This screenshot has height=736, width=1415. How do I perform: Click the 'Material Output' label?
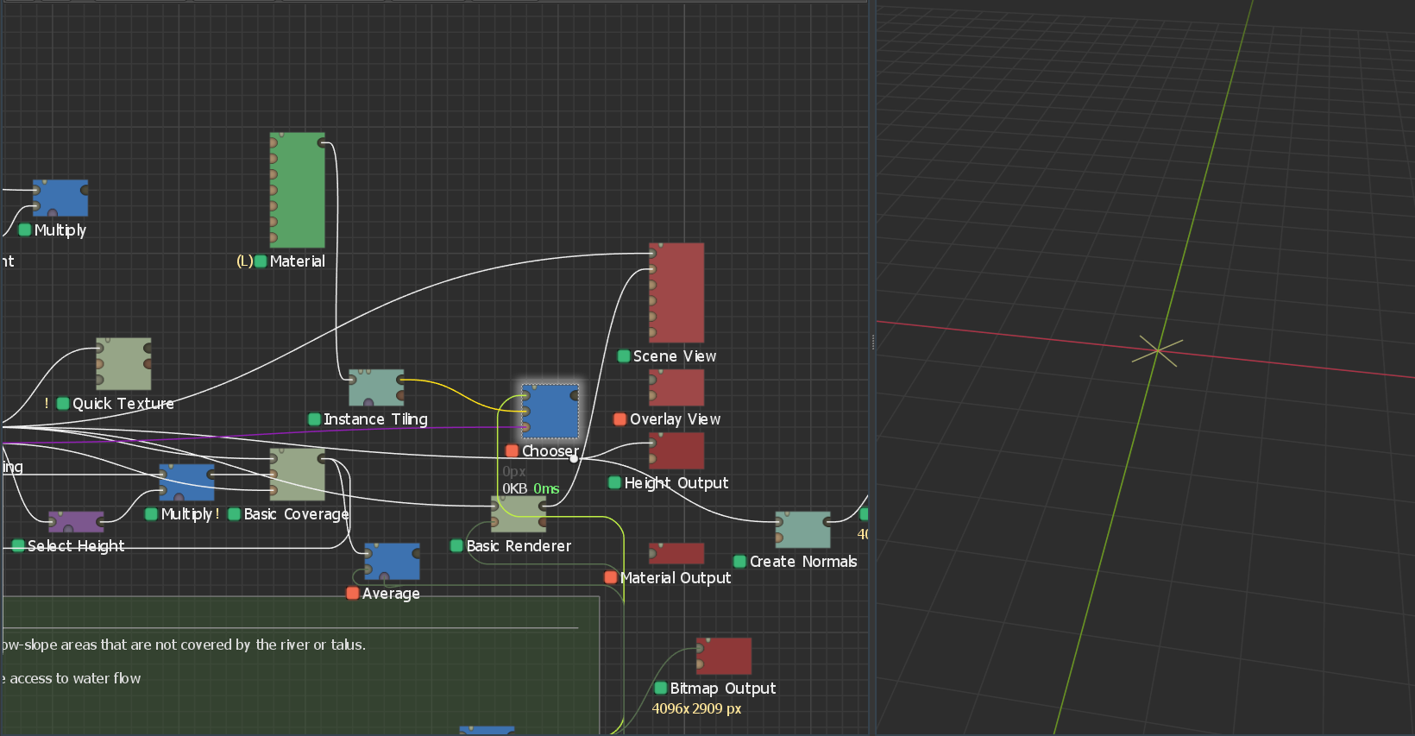tap(676, 578)
